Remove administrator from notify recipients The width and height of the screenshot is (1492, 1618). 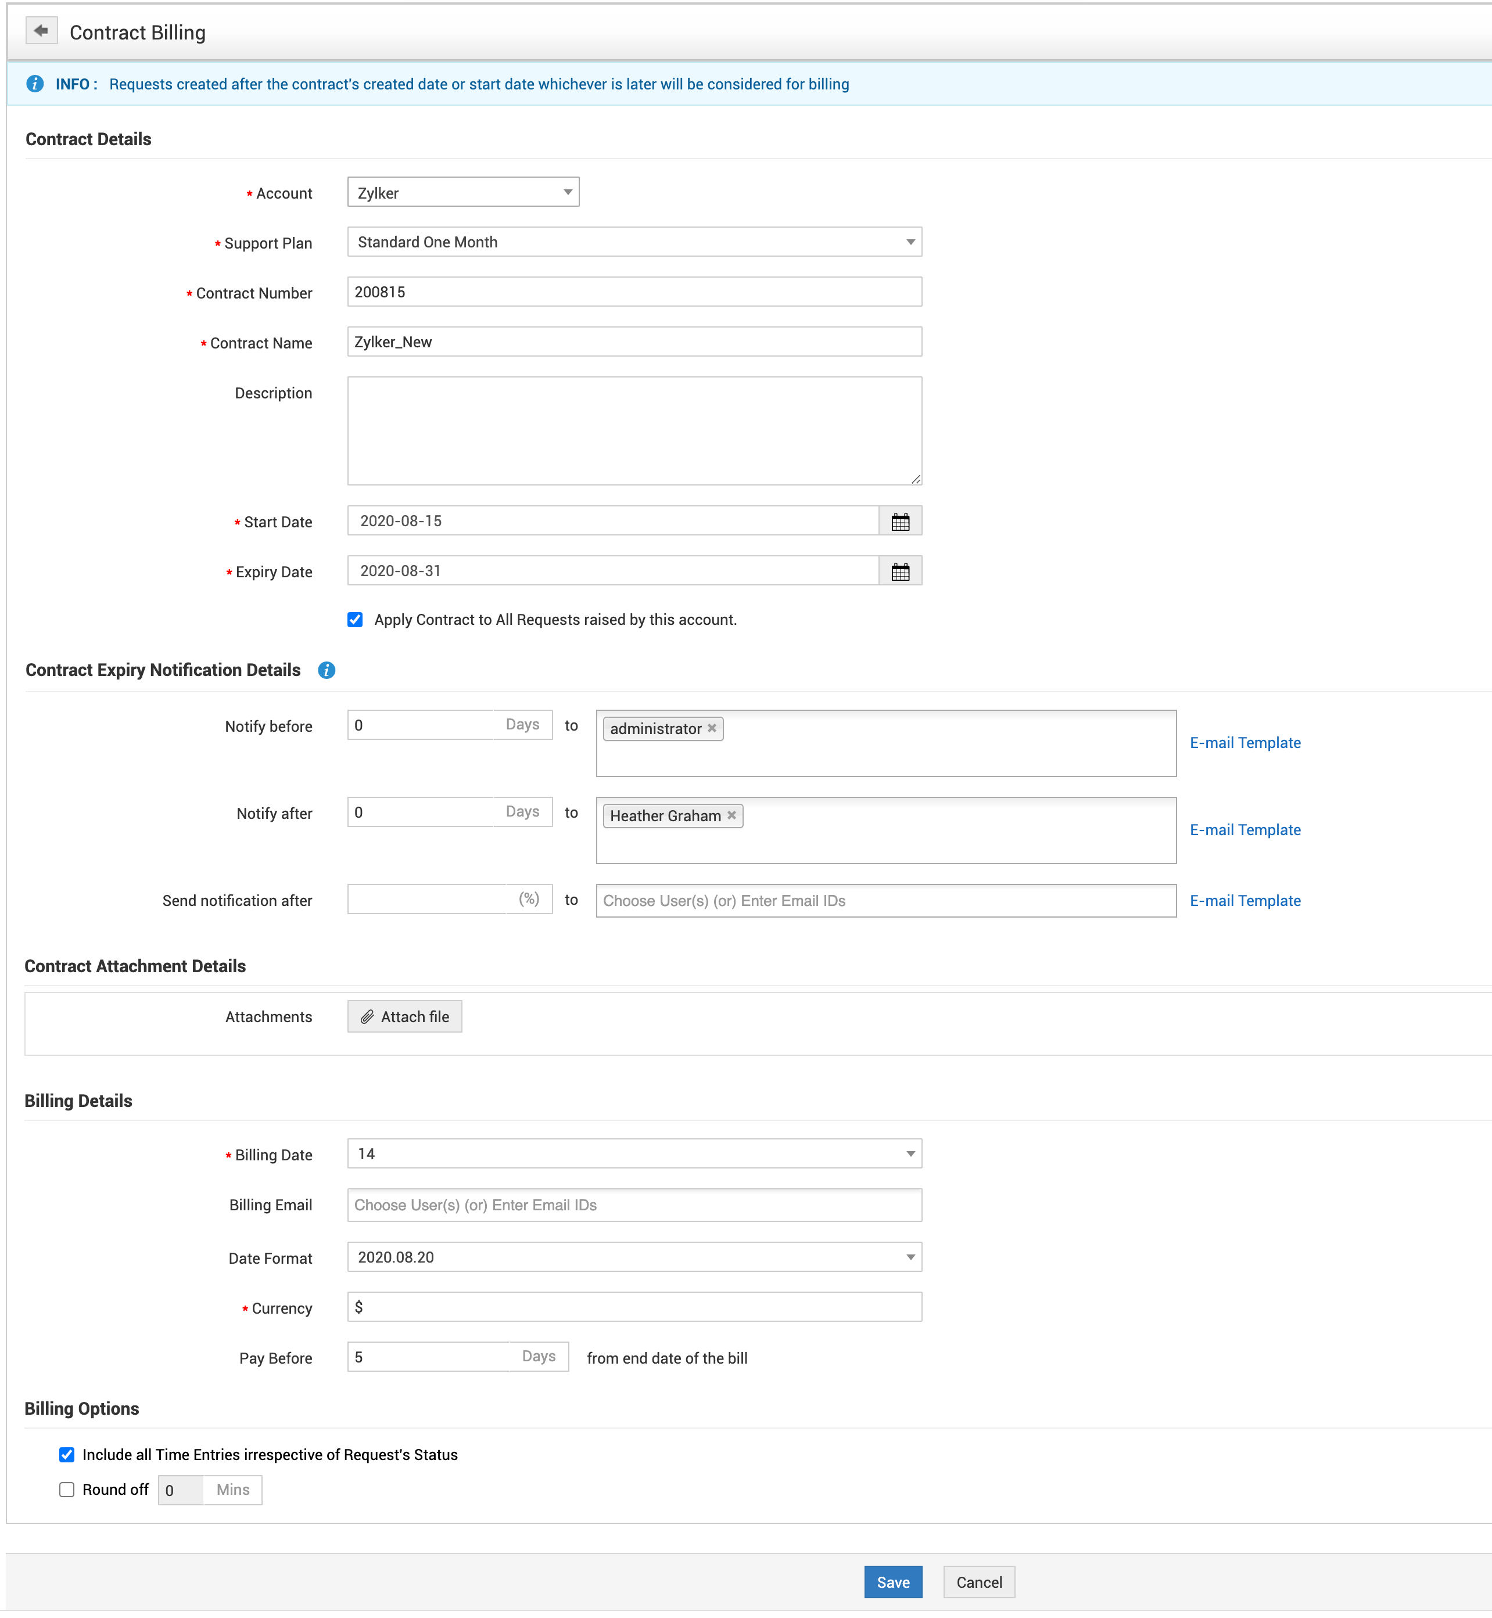tap(711, 728)
